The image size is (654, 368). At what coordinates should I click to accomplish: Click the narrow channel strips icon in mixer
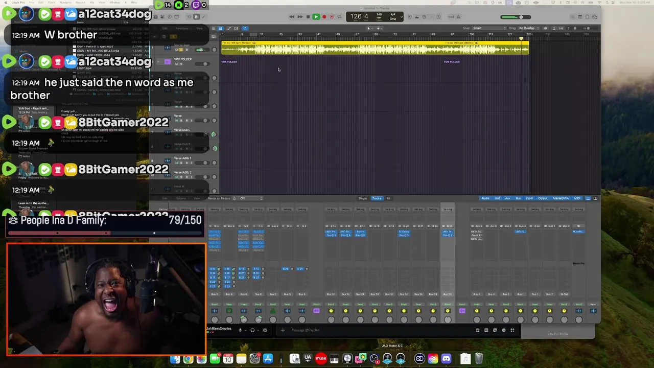[x=588, y=198]
